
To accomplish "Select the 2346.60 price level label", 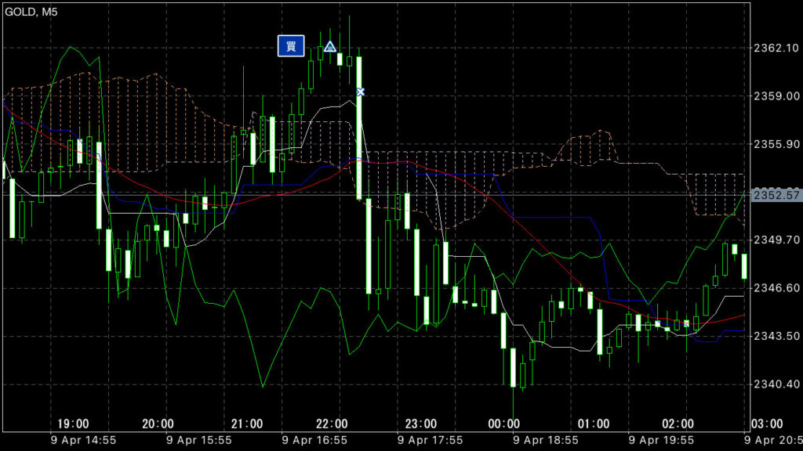I will pyautogui.click(x=774, y=288).
